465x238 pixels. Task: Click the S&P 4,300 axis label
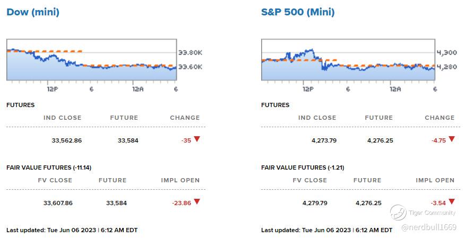click(446, 52)
